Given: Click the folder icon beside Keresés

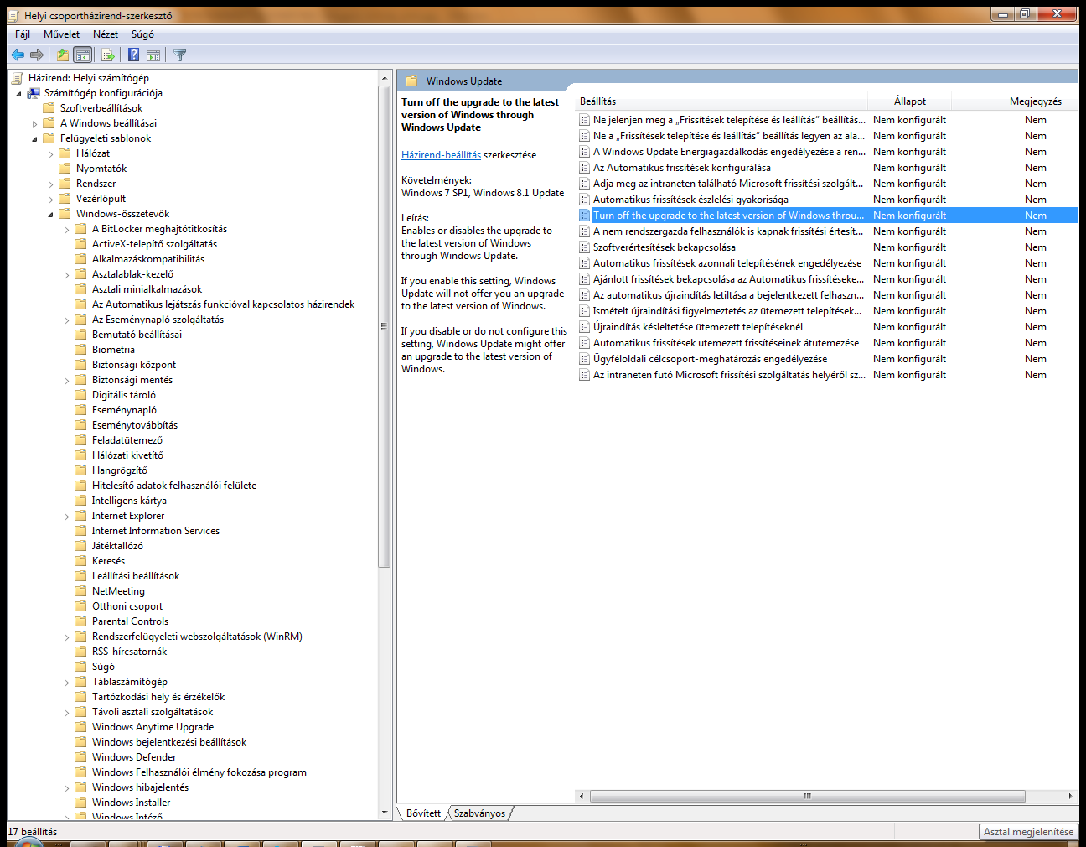Looking at the screenshot, I should [x=80, y=561].
